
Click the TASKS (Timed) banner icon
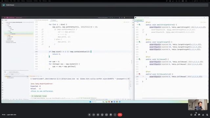click(x=4, y=5)
